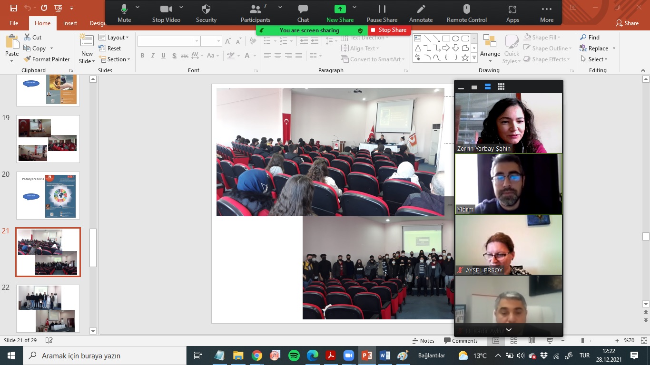Click the Save icon in quick access bar
650x365 pixels.
click(13, 8)
